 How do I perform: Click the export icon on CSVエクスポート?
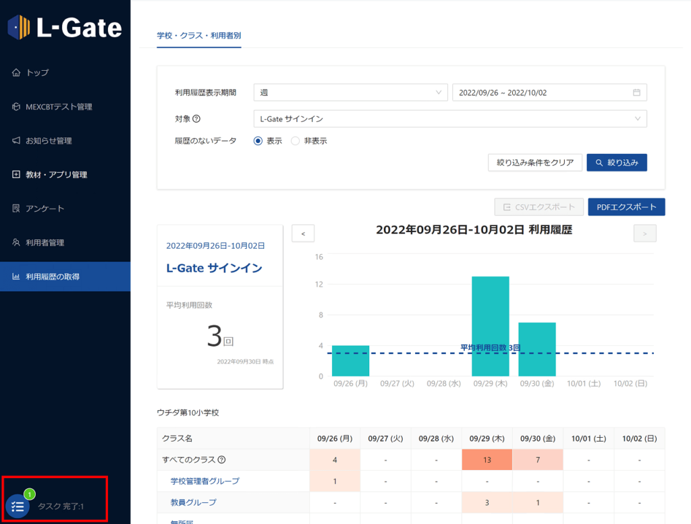point(507,207)
